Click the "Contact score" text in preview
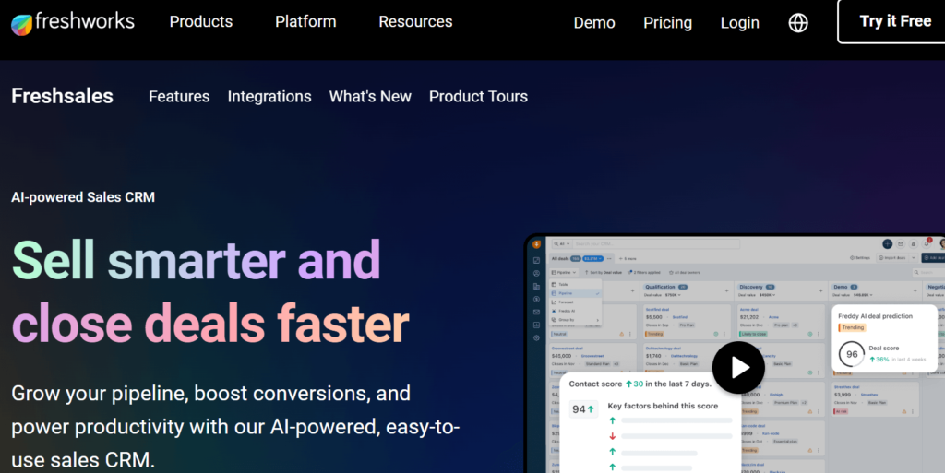This screenshot has height=473, width=945. [595, 384]
